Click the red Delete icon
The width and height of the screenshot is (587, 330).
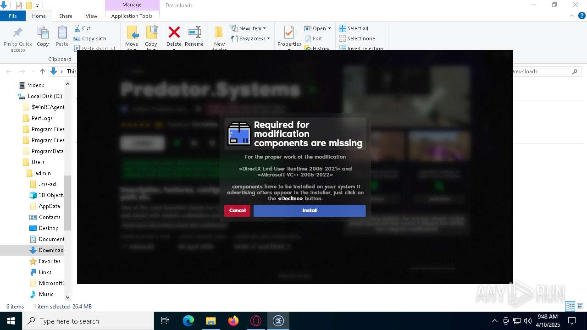pos(174,33)
